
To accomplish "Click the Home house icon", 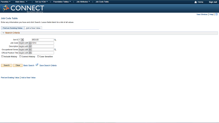I will point(195,2).
